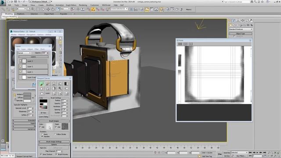Screen dimensions: 281x158
Task: Select the Follow Stroke rotation radio button
Action: point(55,134)
